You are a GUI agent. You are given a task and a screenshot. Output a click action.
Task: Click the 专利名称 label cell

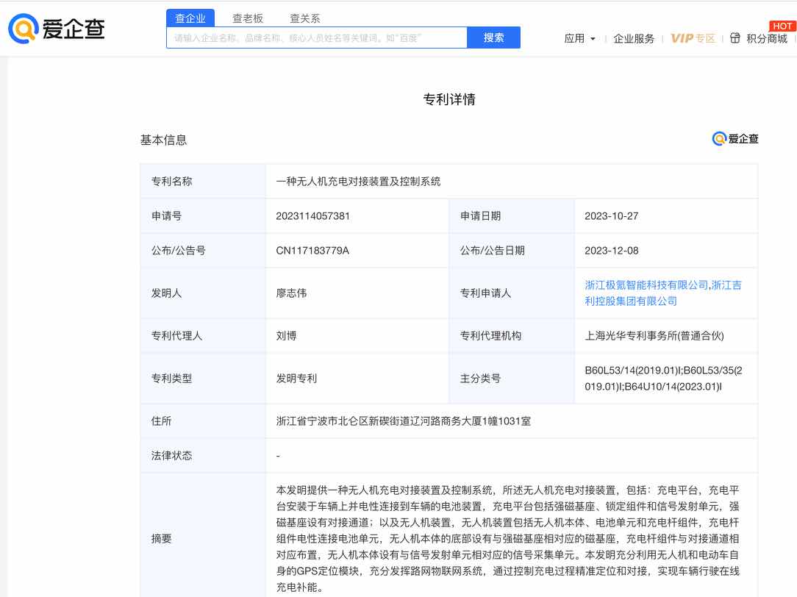tap(203, 182)
